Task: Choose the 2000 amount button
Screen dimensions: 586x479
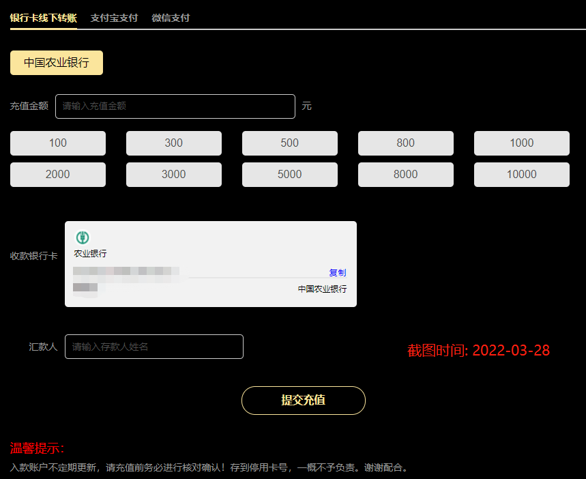Action: tap(58, 175)
